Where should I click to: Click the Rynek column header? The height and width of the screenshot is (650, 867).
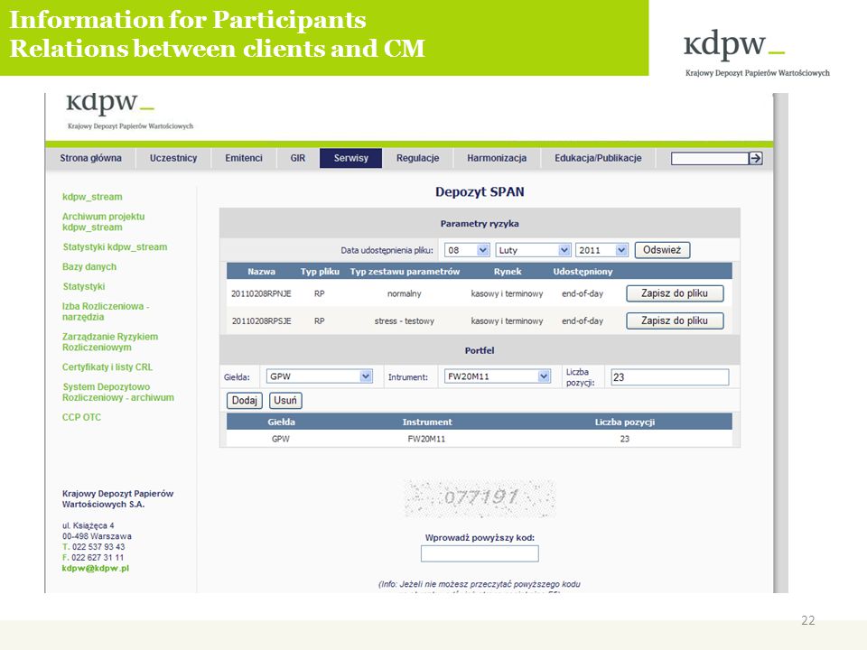point(508,272)
